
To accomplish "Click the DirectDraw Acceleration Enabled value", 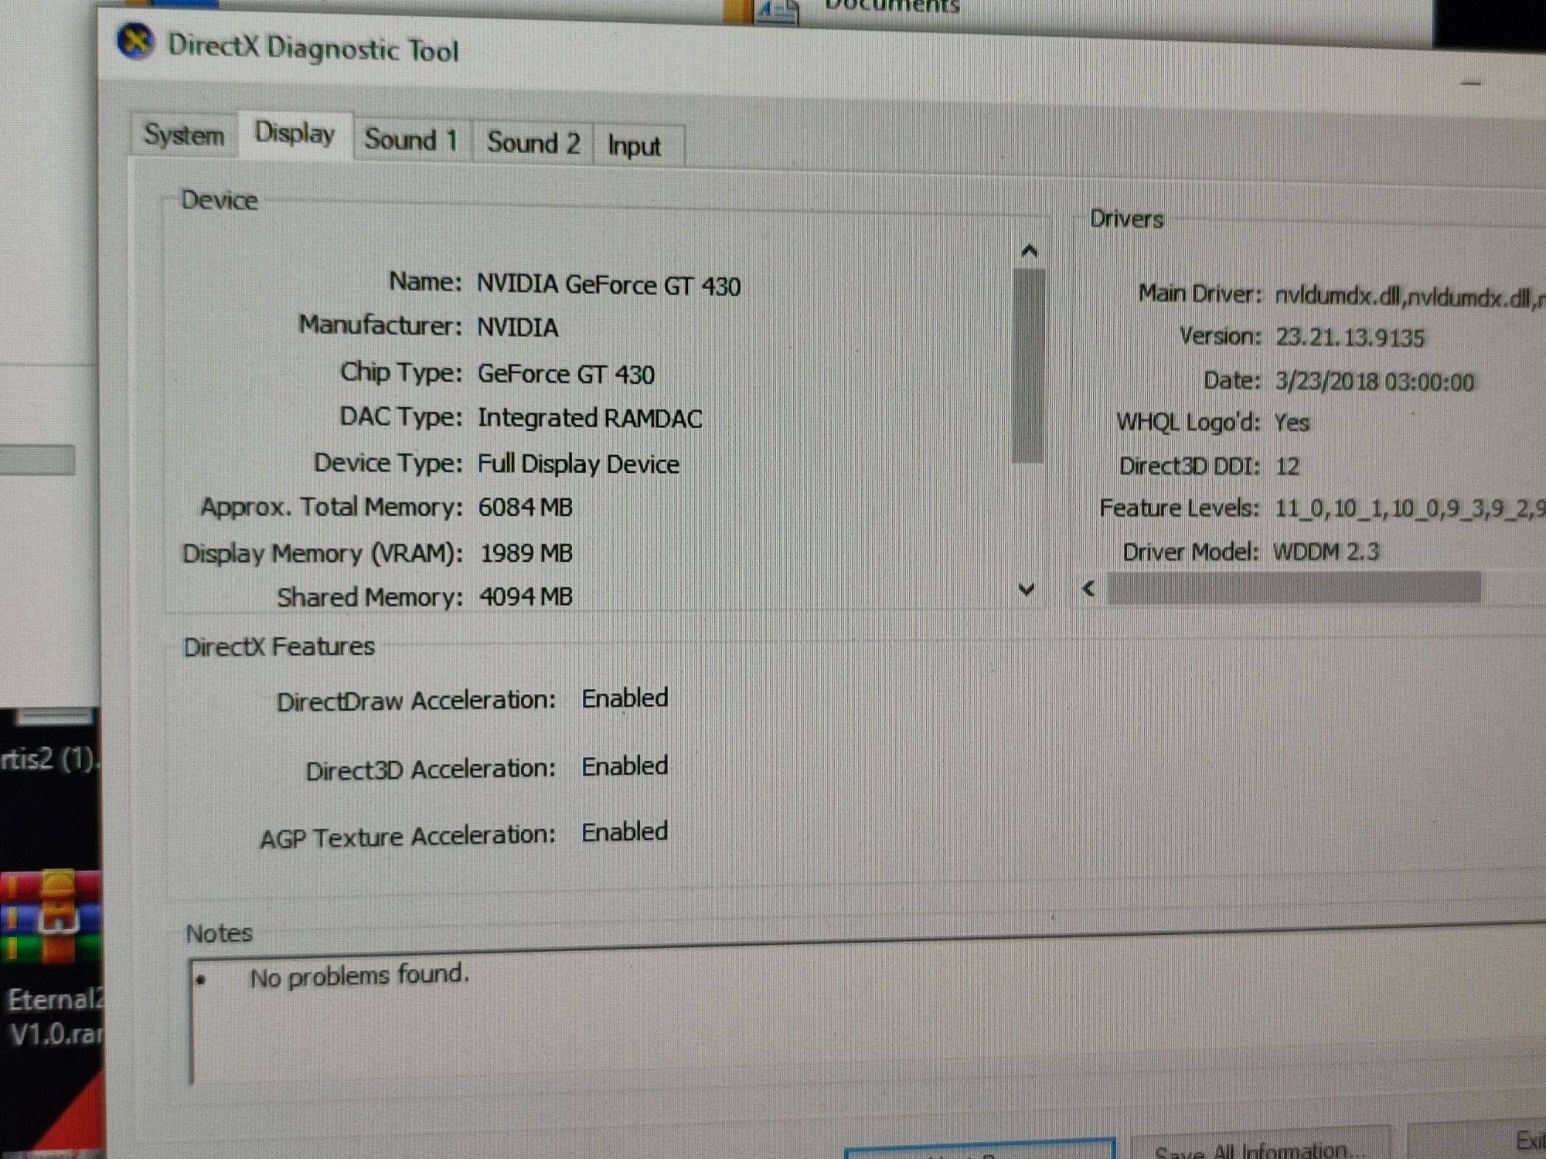I will click(x=625, y=698).
